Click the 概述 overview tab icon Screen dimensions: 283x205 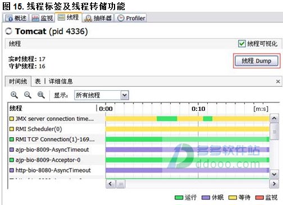9,18
